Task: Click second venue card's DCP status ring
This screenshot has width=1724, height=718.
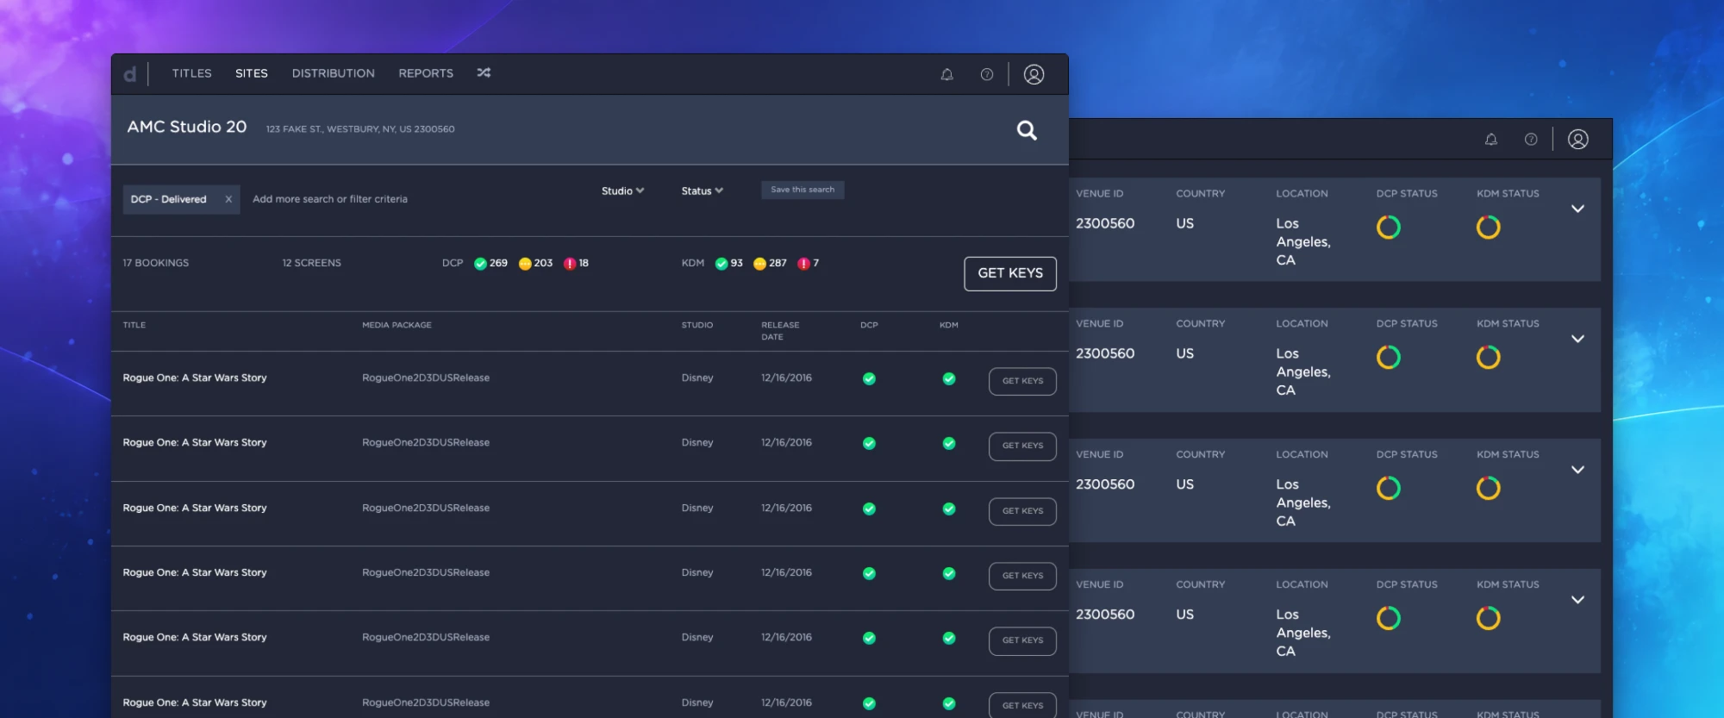Action: click(1388, 358)
